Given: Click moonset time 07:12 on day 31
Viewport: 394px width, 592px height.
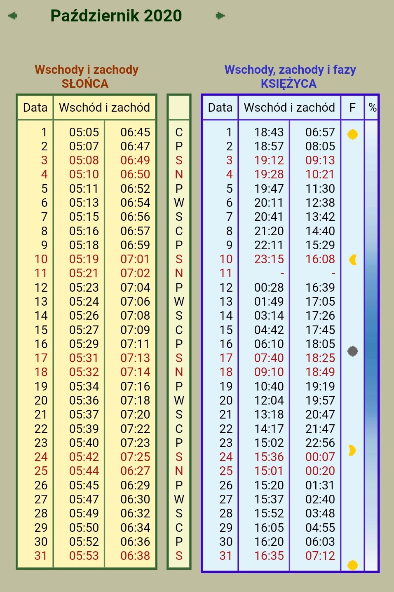Looking at the screenshot, I should (320, 556).
